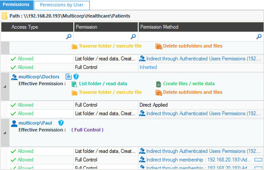Click ellipsis button on Paul's first membership row
Screen dimensions: 264x170
[258, 160]
